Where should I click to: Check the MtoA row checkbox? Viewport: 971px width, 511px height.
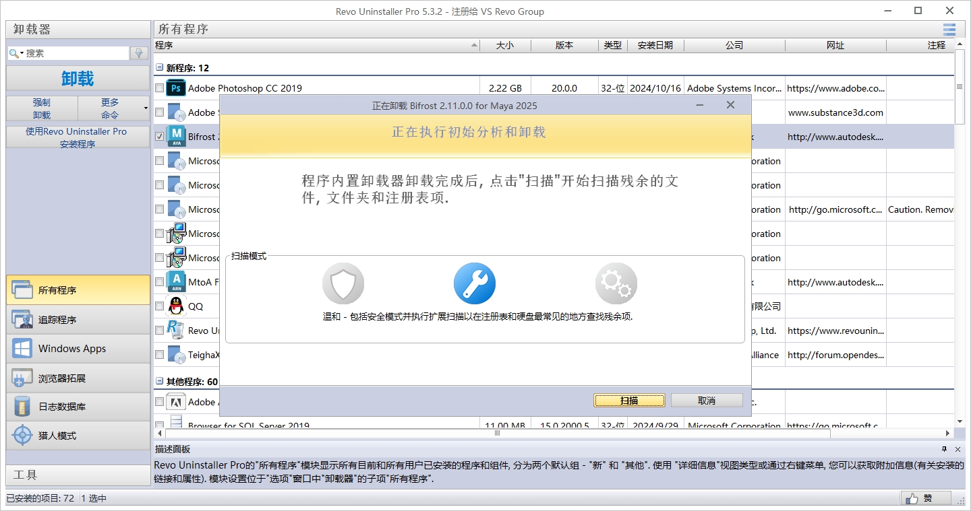(159, 282)
